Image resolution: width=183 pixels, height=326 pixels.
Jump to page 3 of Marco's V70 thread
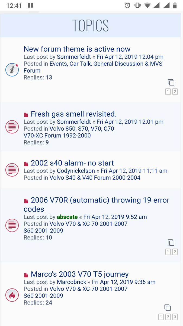point(175,317)
